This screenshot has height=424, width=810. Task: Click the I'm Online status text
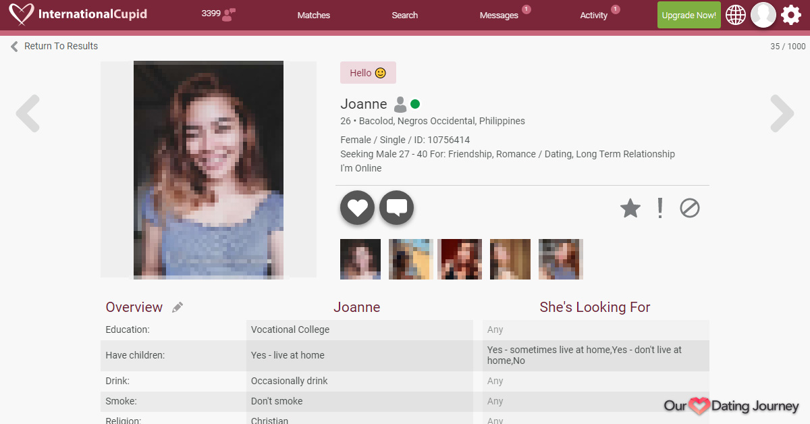click(361, 168)
